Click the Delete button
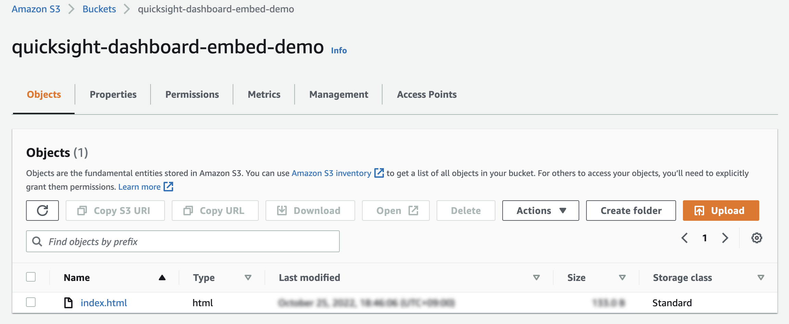 coord(466,211)
